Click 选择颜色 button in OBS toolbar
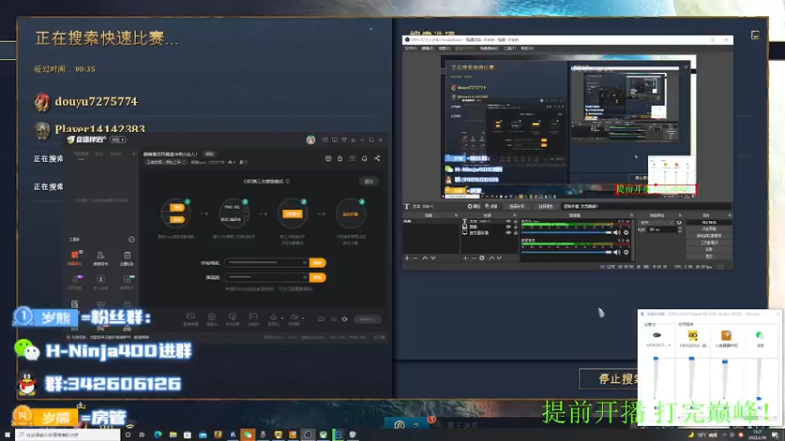 click(x=546, y=206)
